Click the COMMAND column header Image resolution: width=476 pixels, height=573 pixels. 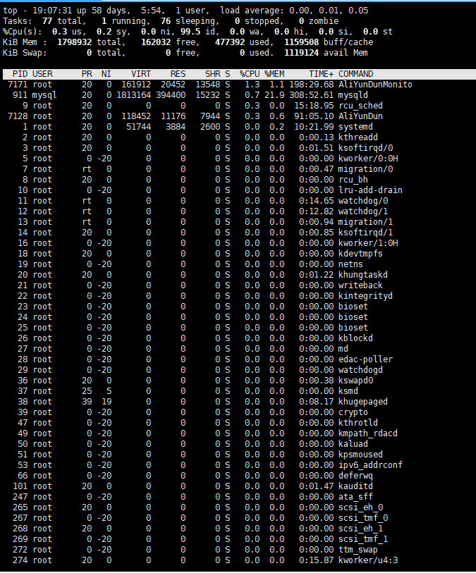pos(355,74)
